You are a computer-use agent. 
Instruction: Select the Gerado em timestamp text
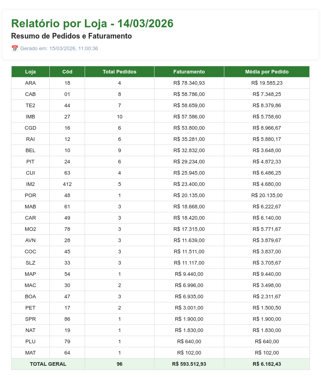(59, 48)
